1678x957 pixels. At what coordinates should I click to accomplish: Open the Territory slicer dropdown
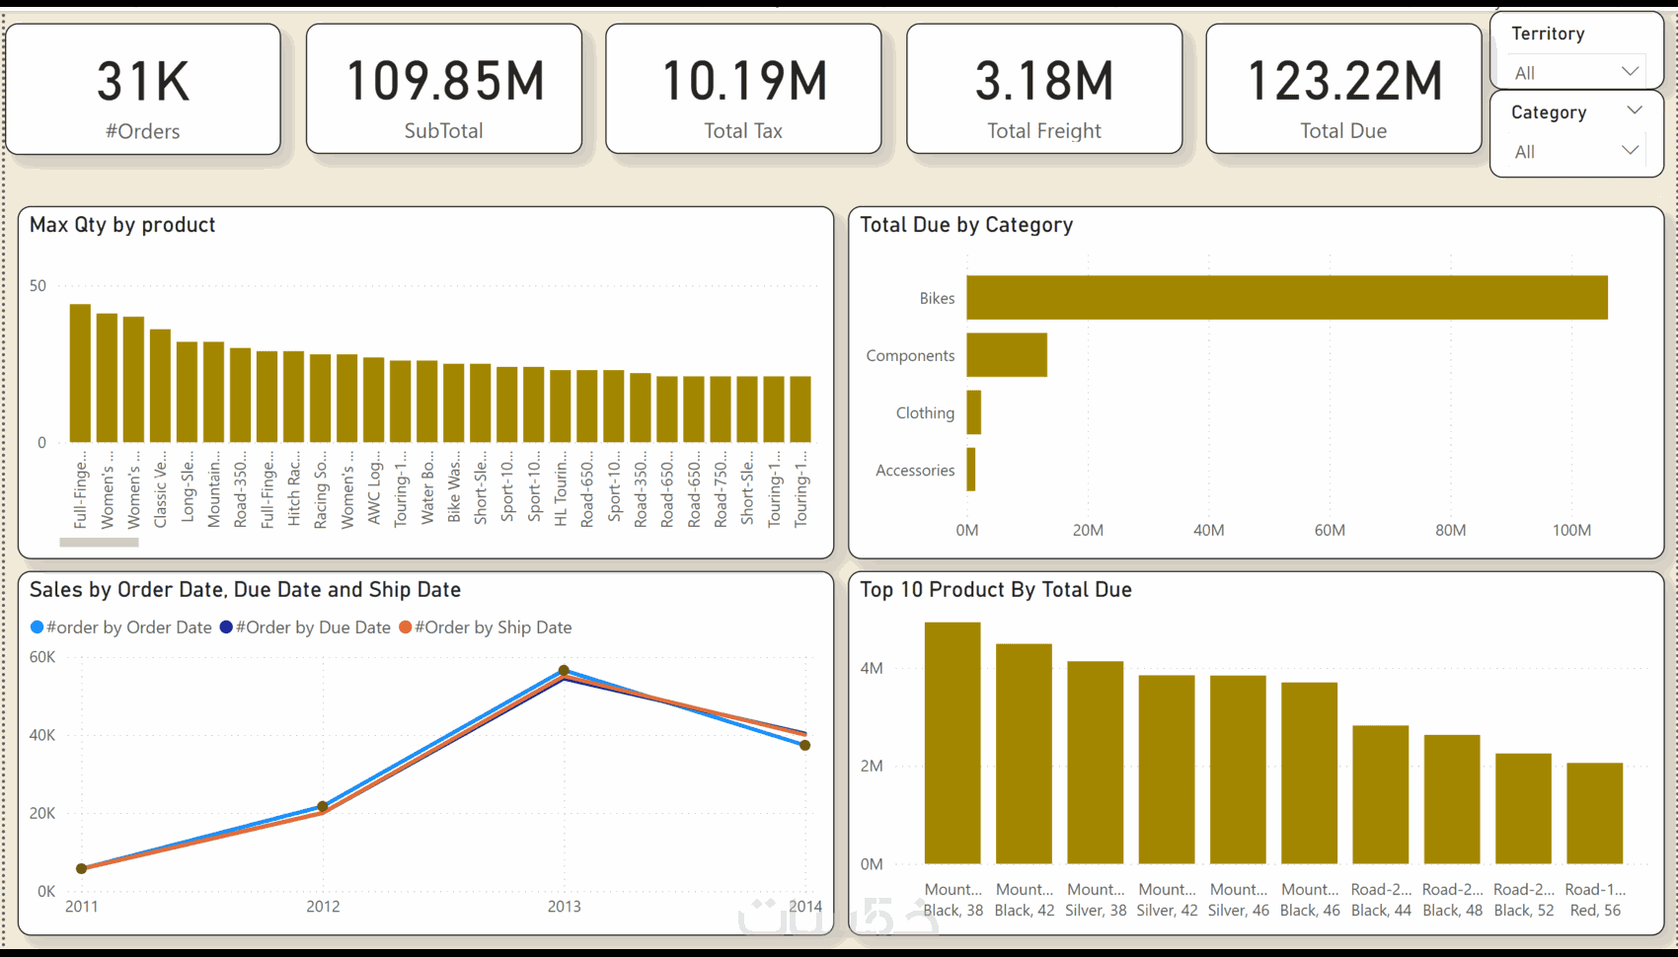[x=1576, y=72]
